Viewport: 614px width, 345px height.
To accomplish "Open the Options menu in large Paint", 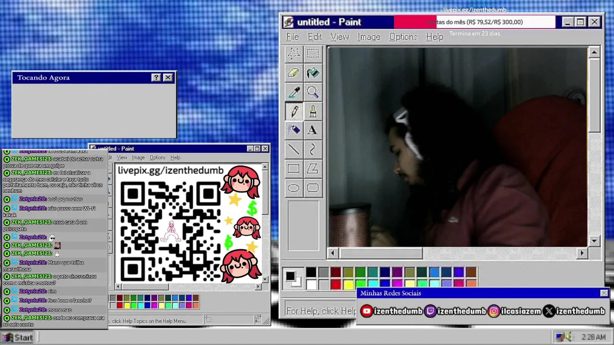I will (x=403, y=37).
